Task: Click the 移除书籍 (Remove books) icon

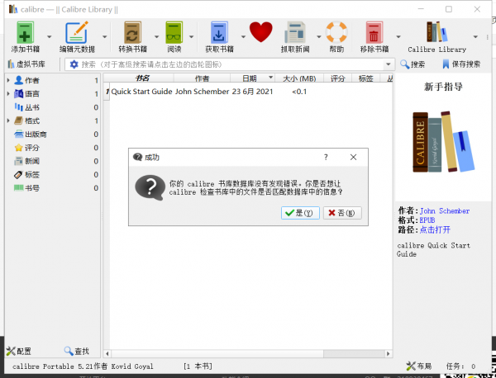Action: click(x=374, y=32)
